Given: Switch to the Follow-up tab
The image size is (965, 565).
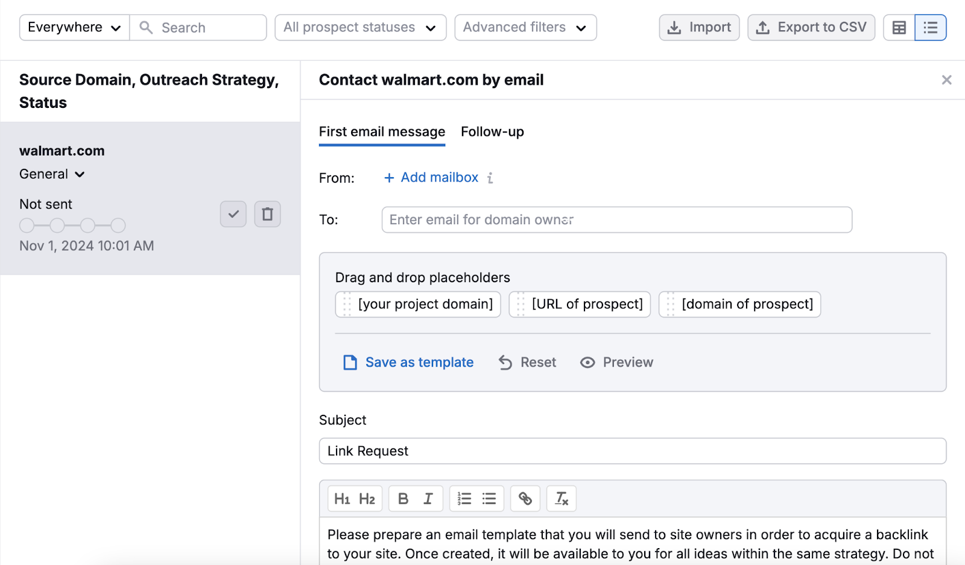Looking at the screenshot, I should click(492, 132).
